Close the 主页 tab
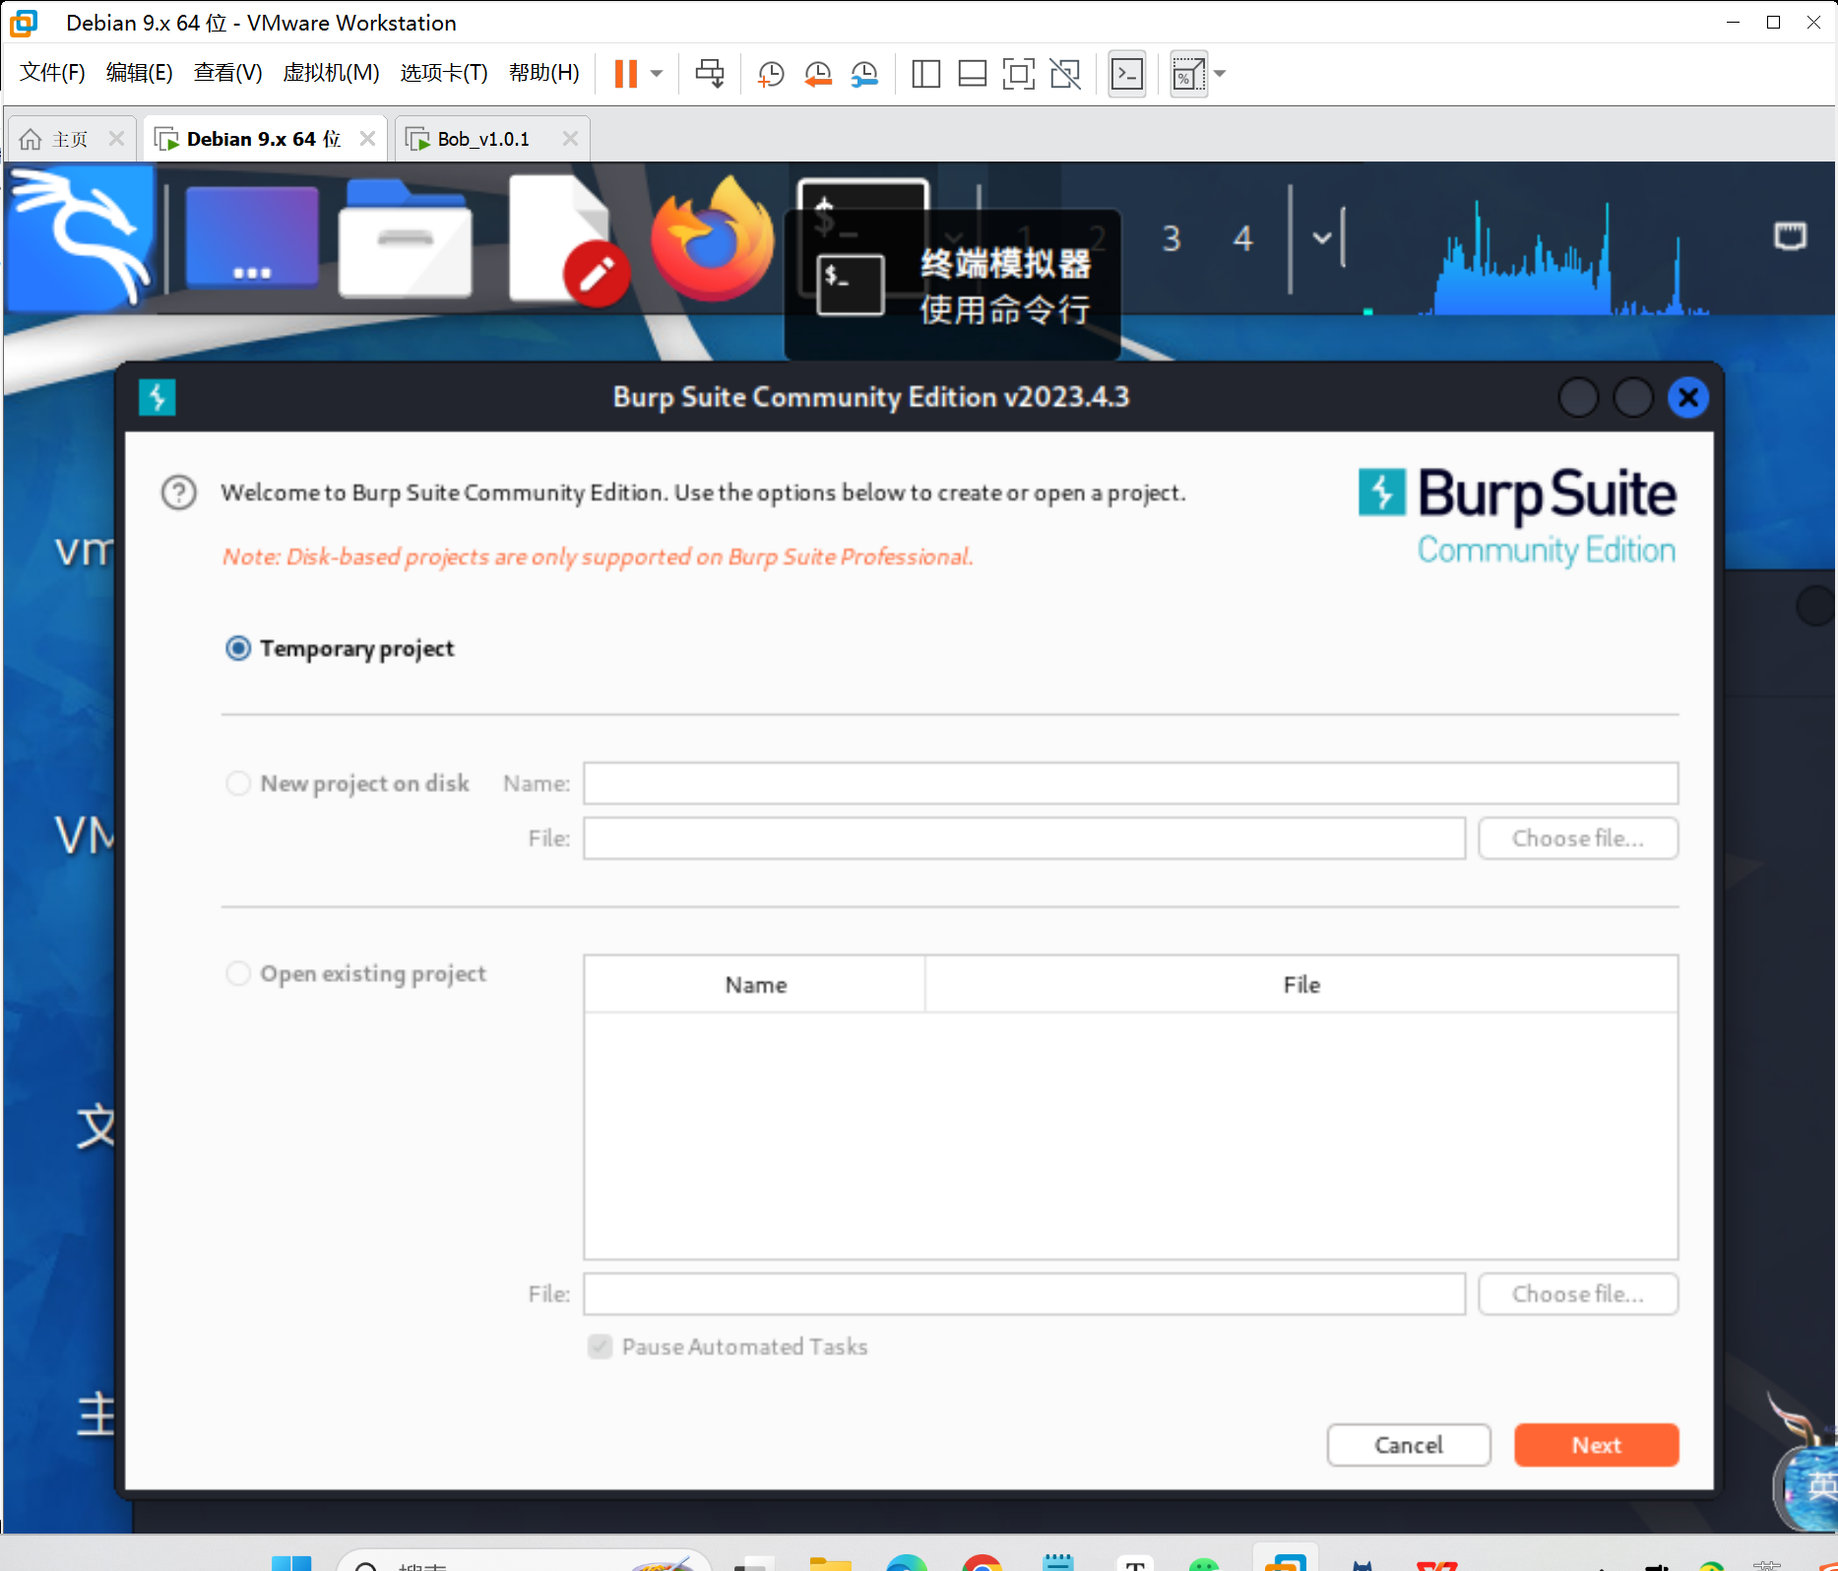This screenshot has height=1571, width=1838. click(116, 139)
